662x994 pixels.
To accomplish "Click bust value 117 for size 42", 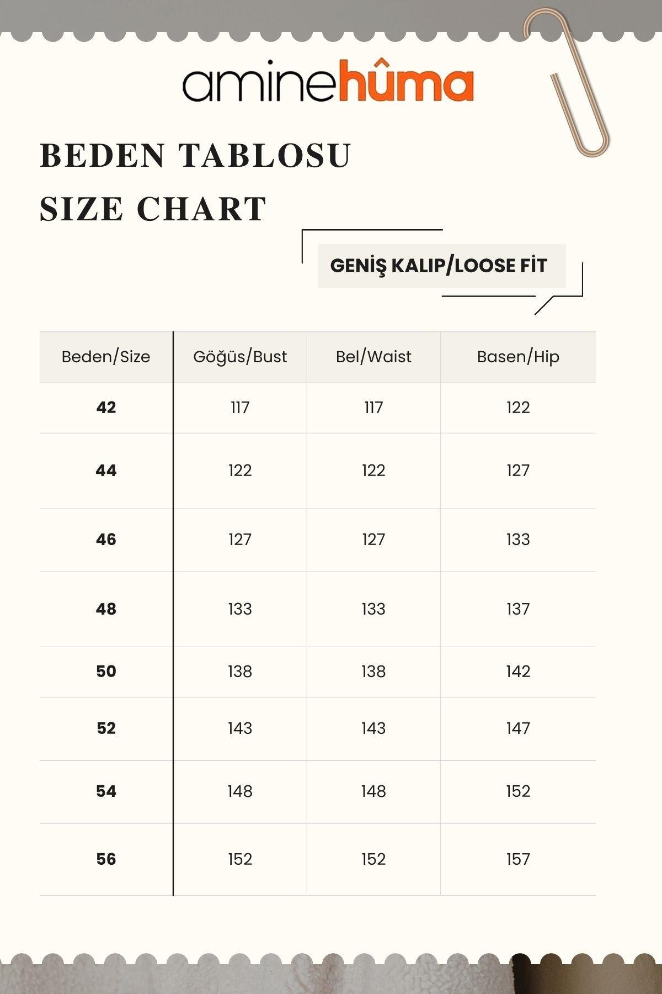I will click(240, 408).
